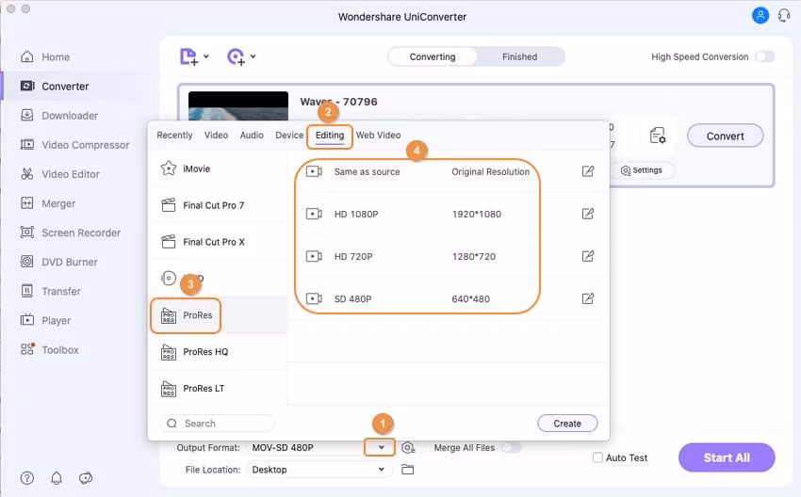
Task: Select Converter in the sidebar
Action: point(55,87)
